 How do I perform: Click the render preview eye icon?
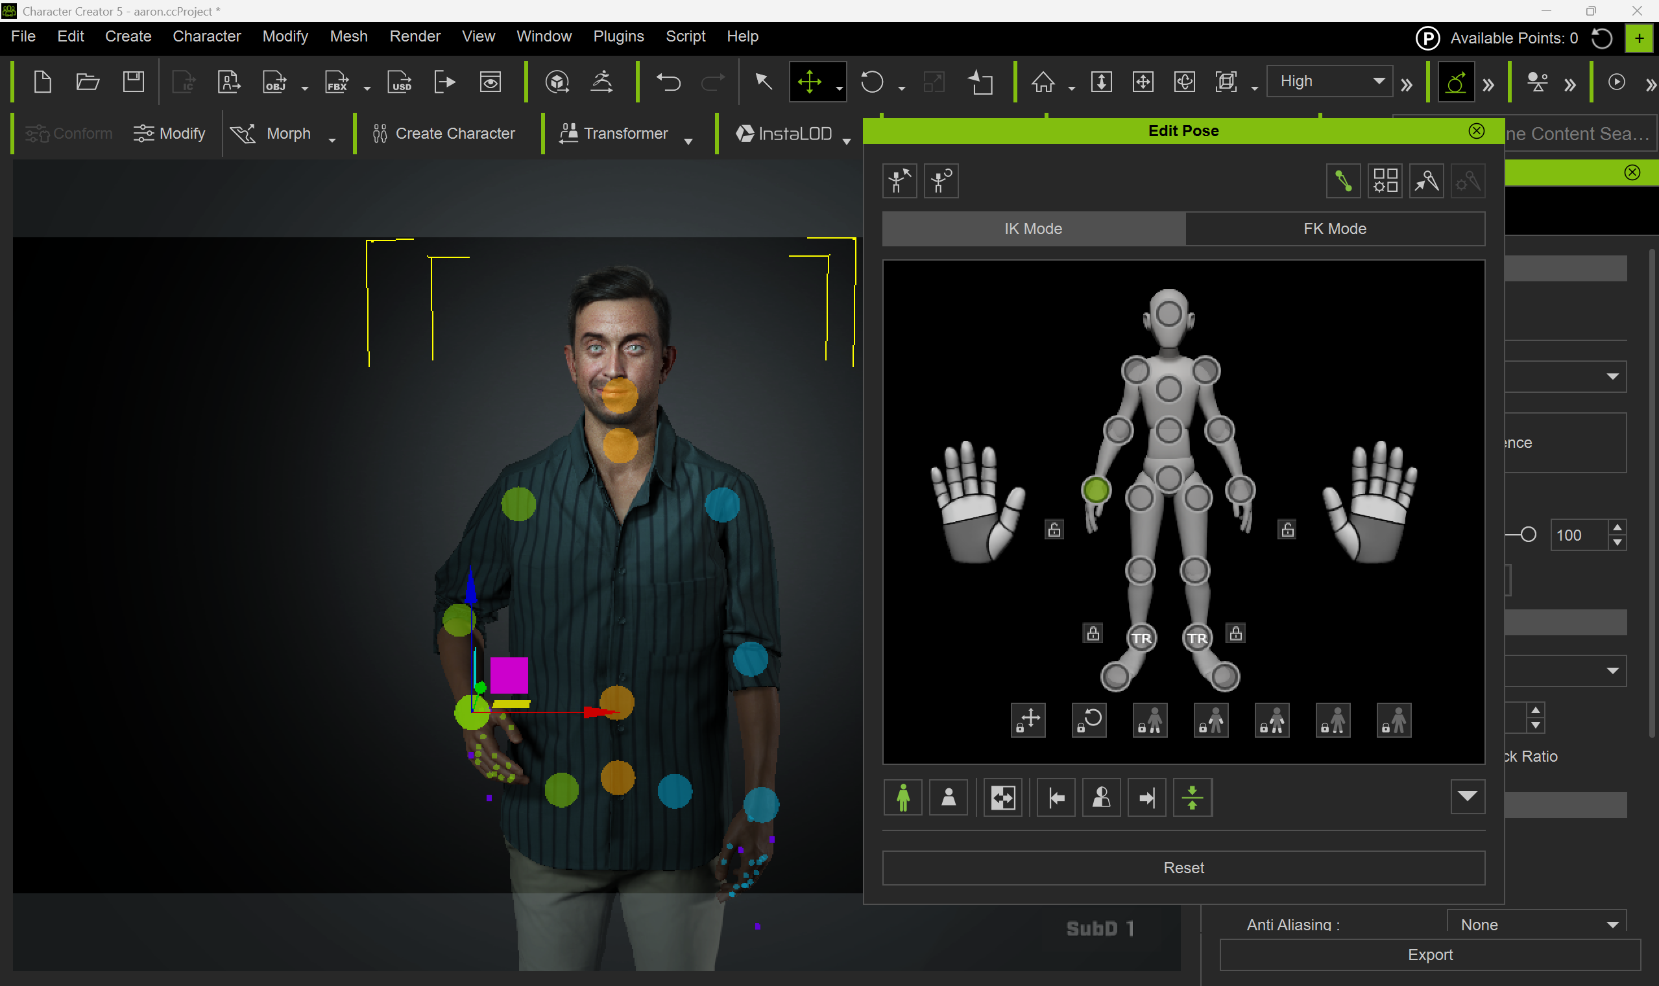click(490, 82)
